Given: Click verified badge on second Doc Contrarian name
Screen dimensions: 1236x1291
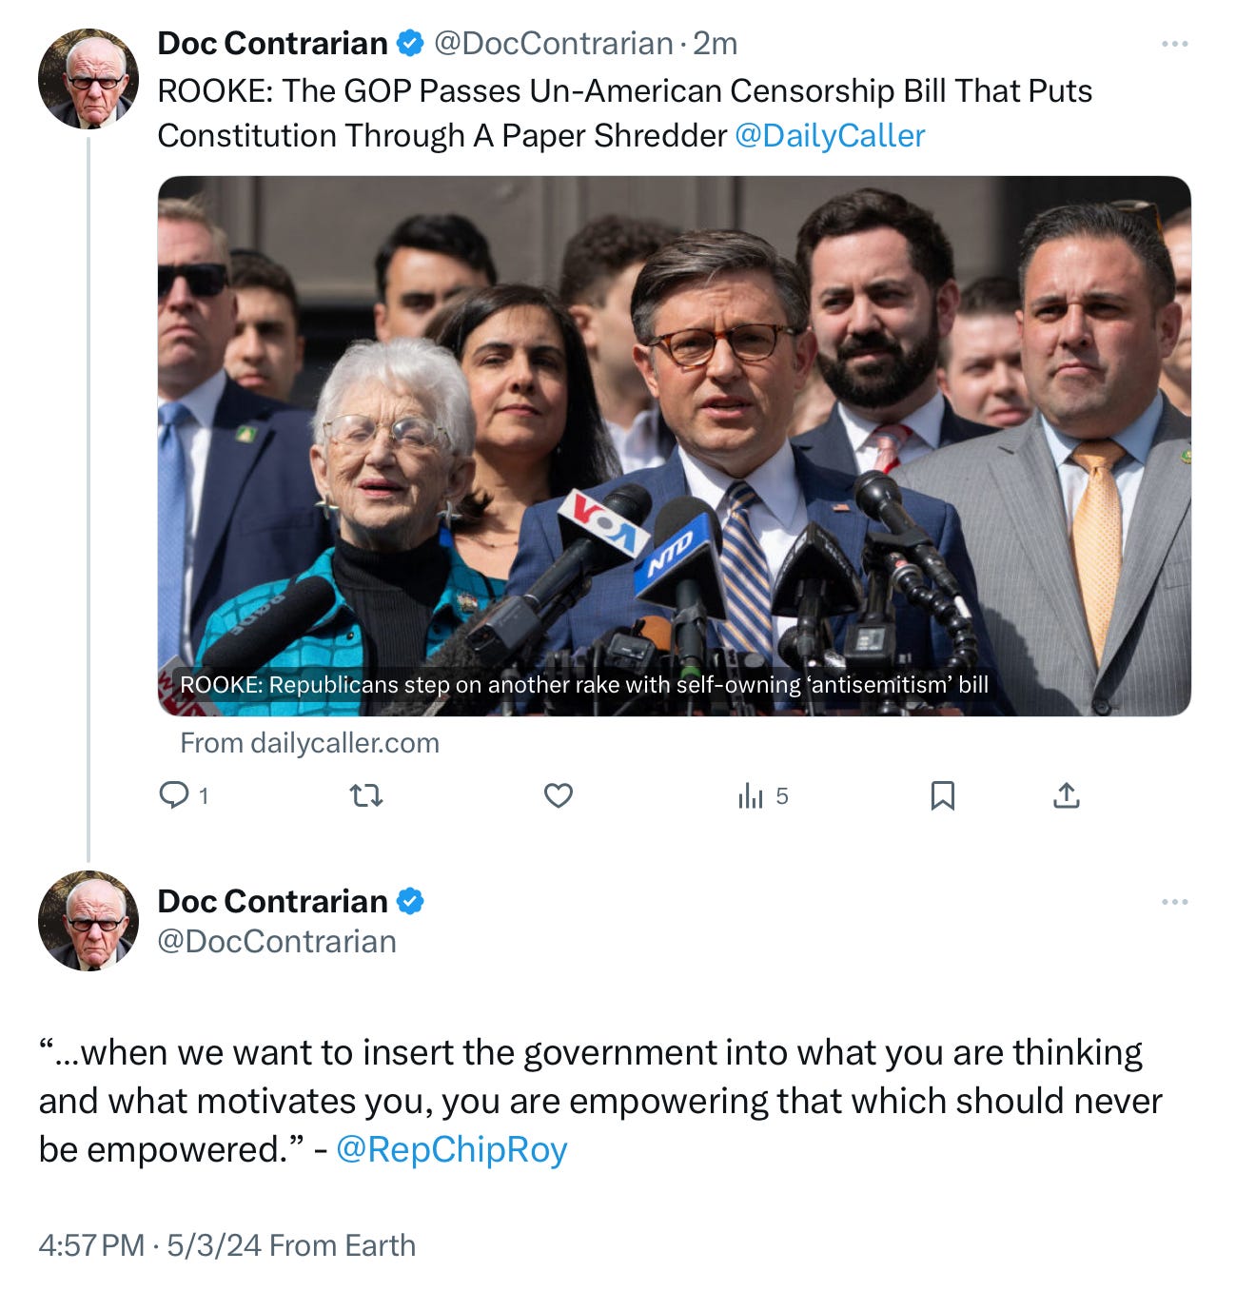Looking at the screenshot, I should [410, 900].
